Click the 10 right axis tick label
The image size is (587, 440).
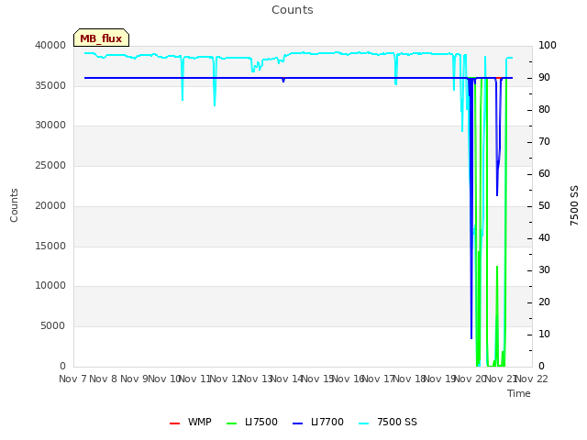click(x=544, y=334)
